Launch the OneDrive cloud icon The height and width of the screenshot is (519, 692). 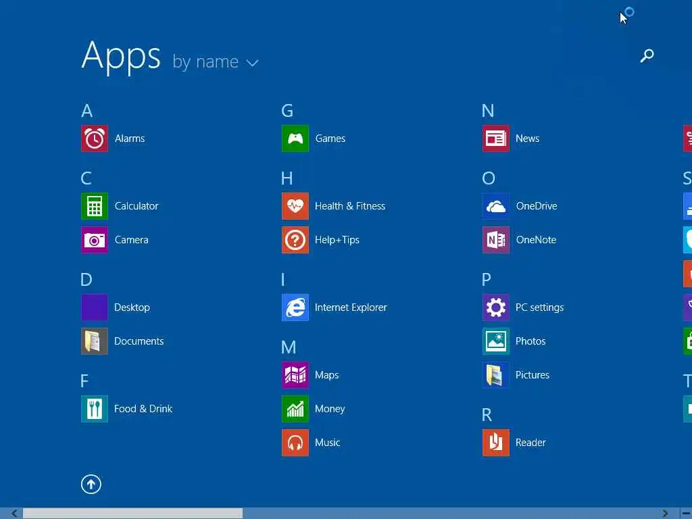click(x=495, y=206)
